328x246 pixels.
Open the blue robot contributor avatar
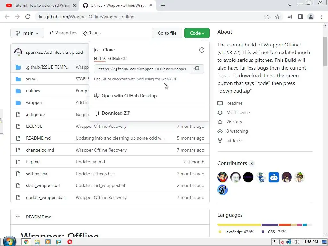(x=274, y=177)
